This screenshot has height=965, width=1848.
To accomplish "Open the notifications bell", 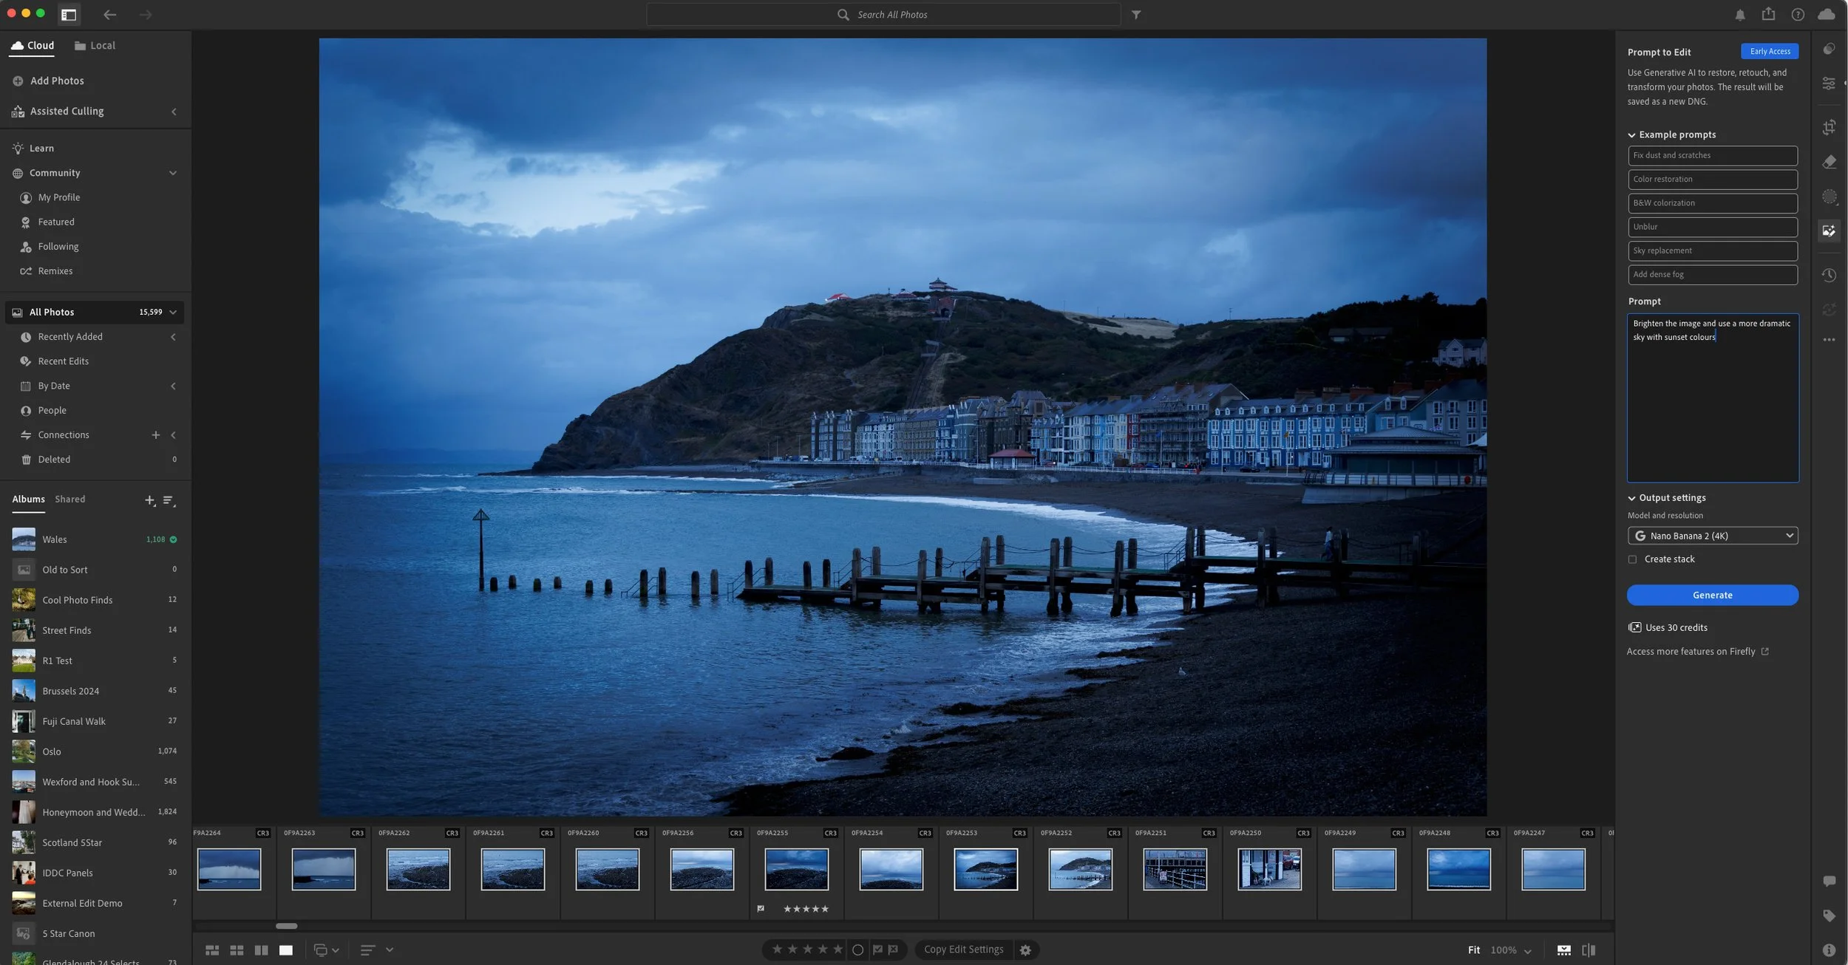I will pos(1740,15).
